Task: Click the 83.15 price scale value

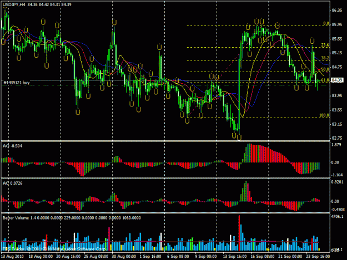Action: click(x=337, y=124)
